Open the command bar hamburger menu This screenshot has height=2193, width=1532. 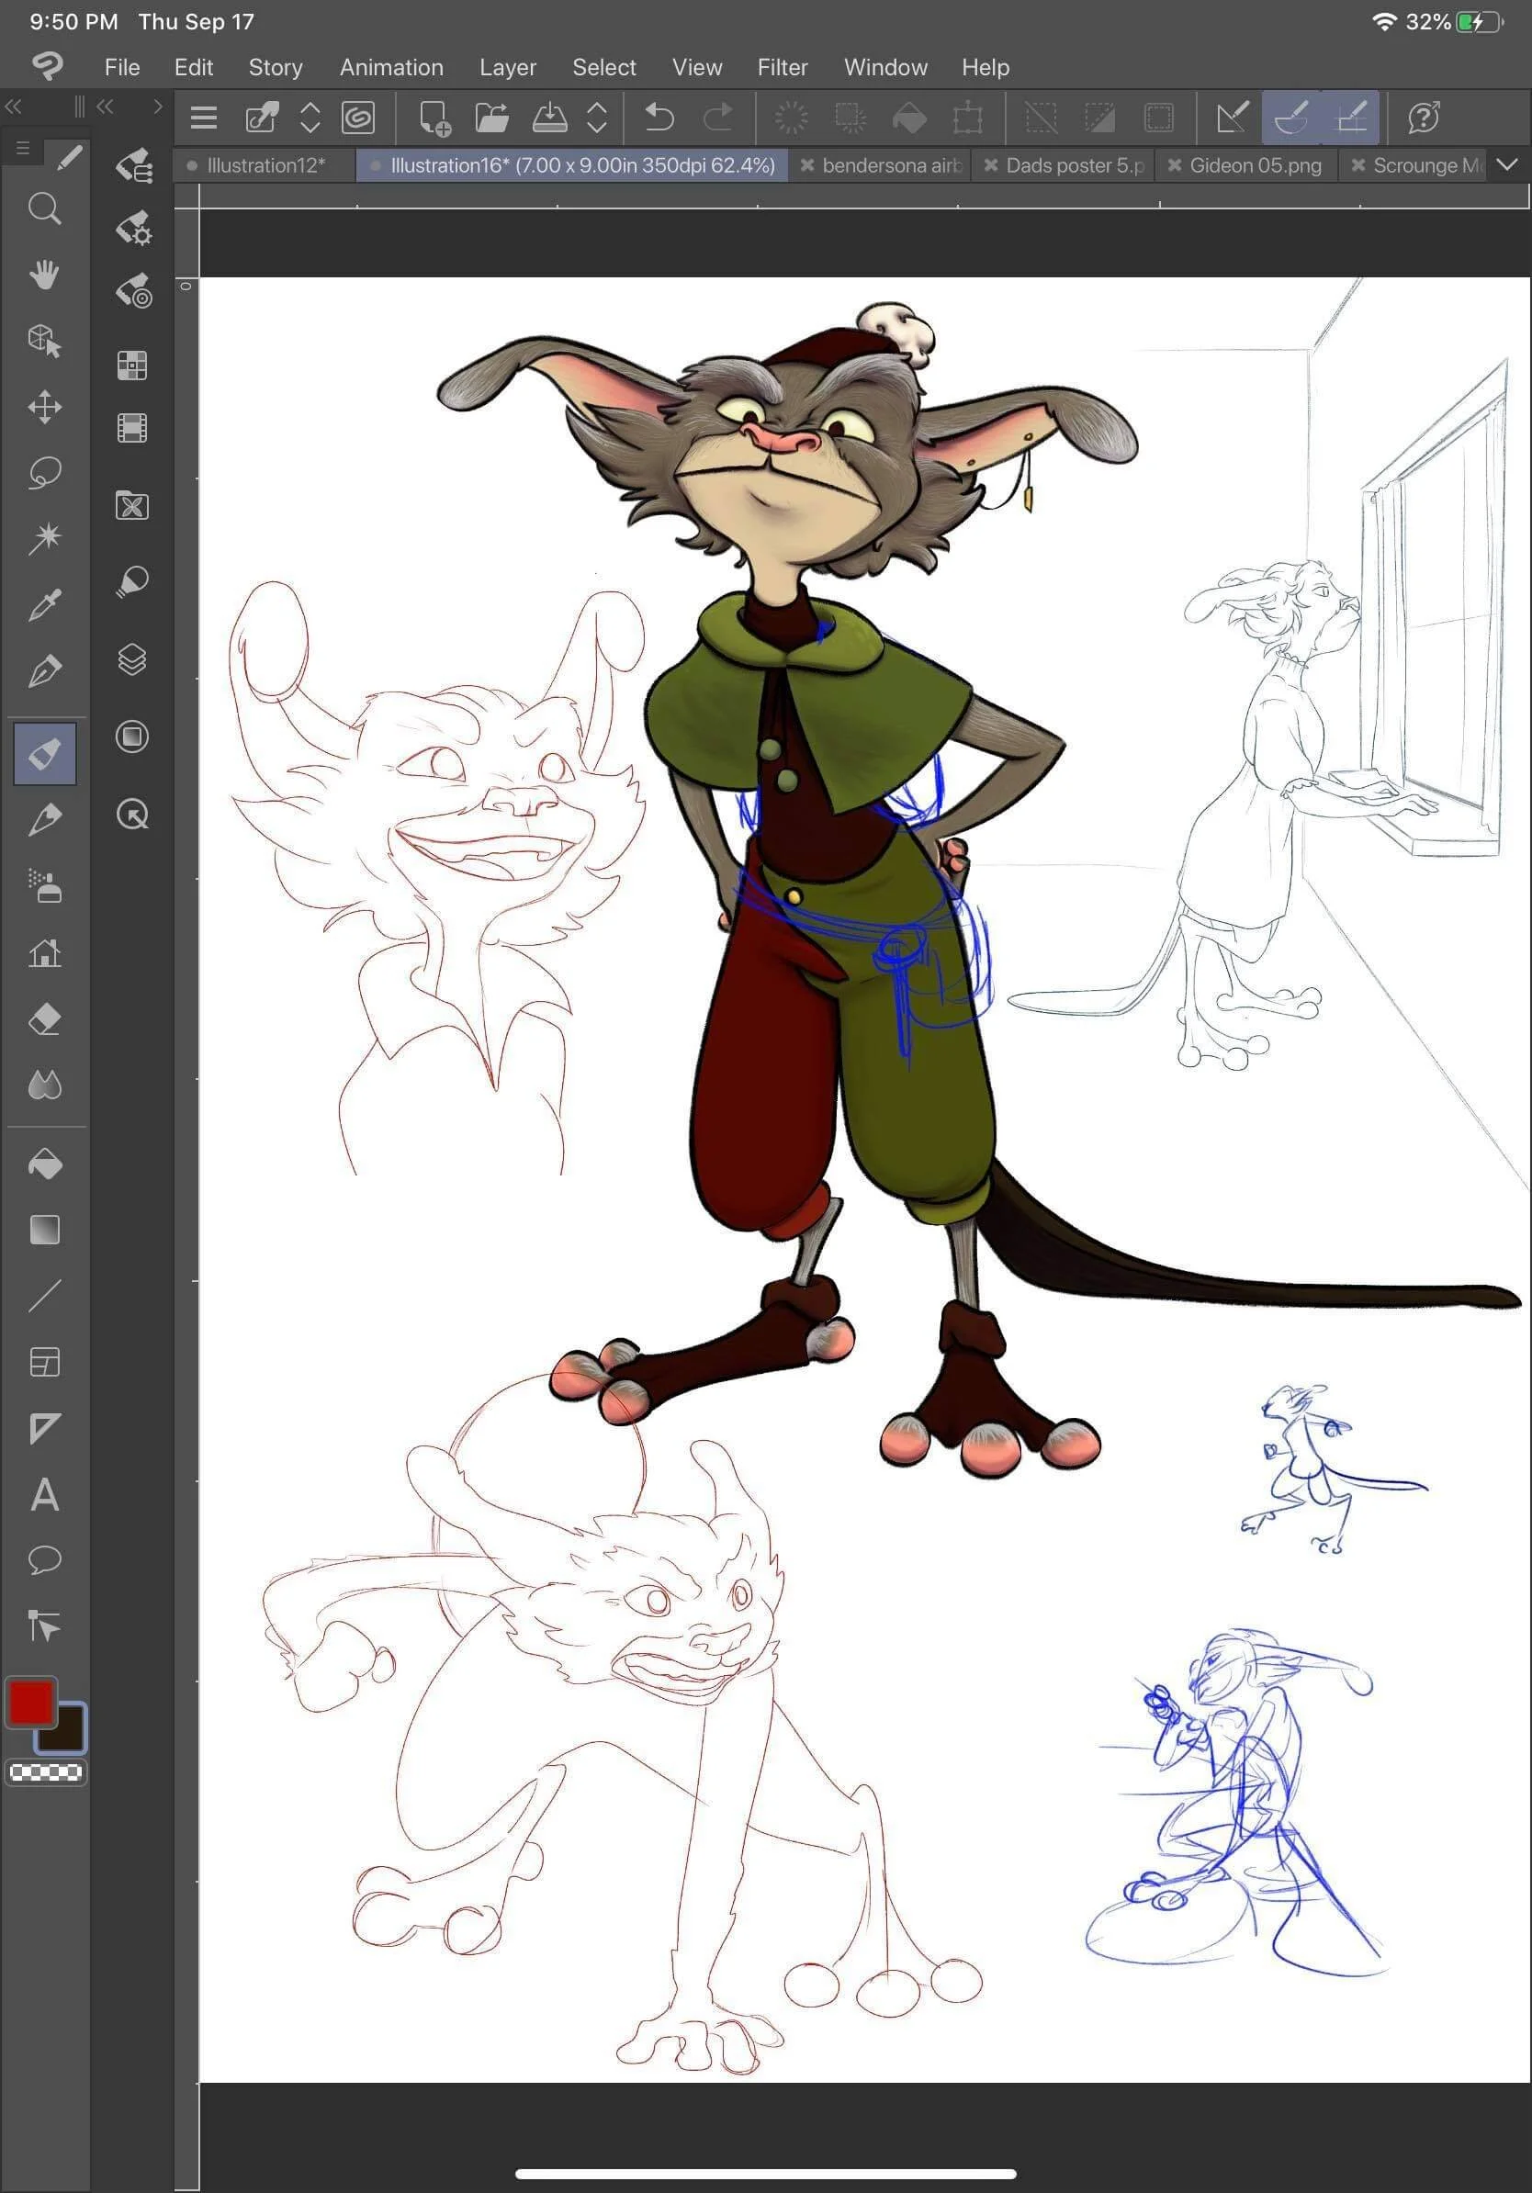pyautogui.click(x=203, y=118)
